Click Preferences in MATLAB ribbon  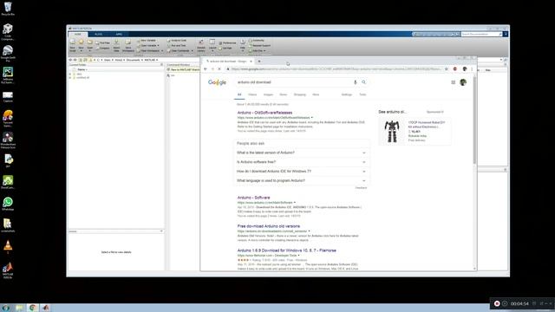227,42
